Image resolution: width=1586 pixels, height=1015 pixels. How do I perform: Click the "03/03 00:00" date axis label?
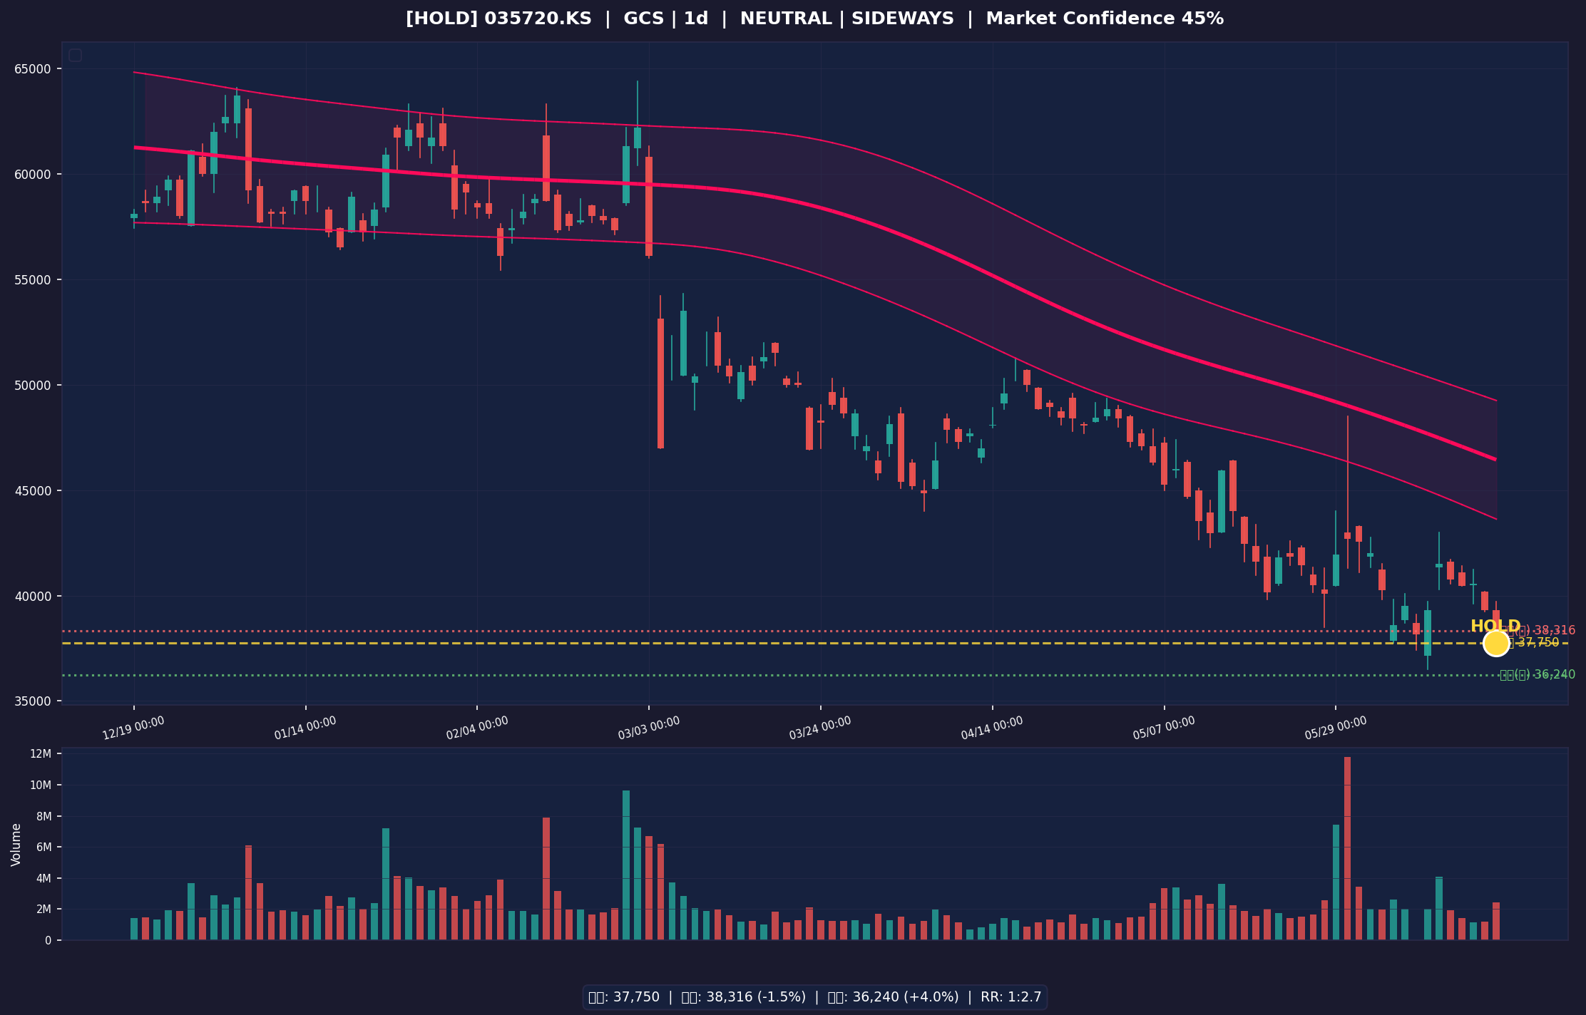pos(649,728)
